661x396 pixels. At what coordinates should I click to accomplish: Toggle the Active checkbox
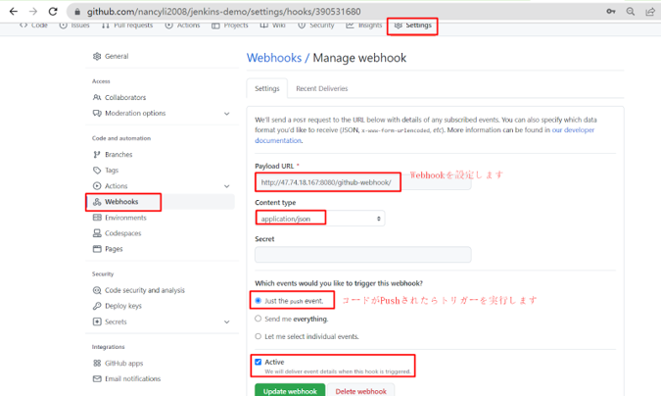tap(258, 362)
